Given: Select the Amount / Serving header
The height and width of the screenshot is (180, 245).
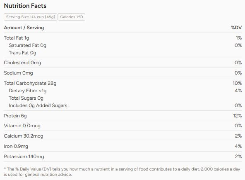Looking at the screenshot, I should pyautogui.click(x=24, y=28).
